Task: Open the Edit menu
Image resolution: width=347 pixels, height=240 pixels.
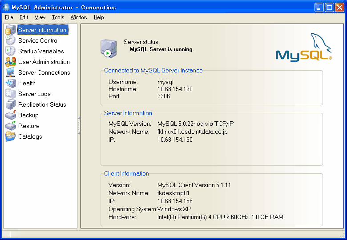Action: (x=24, y=17)
